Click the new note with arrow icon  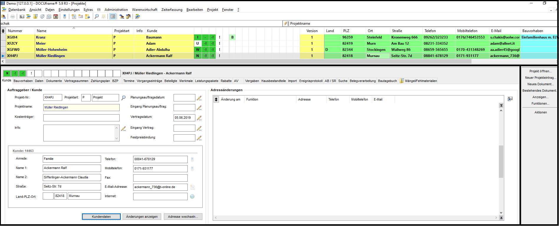[88, 16]
